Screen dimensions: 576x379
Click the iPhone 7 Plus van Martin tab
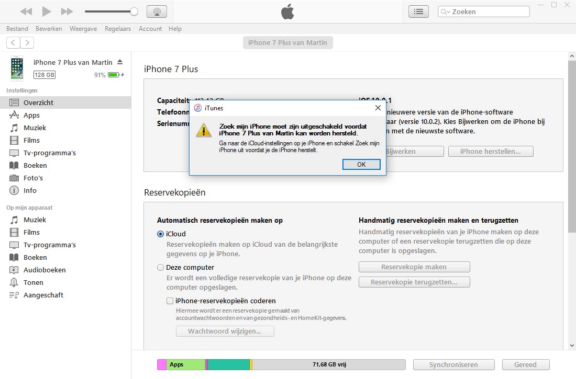pyautogui.click(x=287, y=42)
